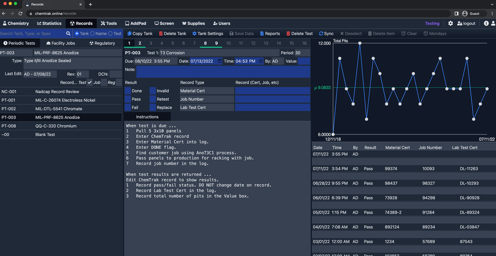Check the Fail result box
The height and width of the screenshot is (256, 496).
pos(128,107)
